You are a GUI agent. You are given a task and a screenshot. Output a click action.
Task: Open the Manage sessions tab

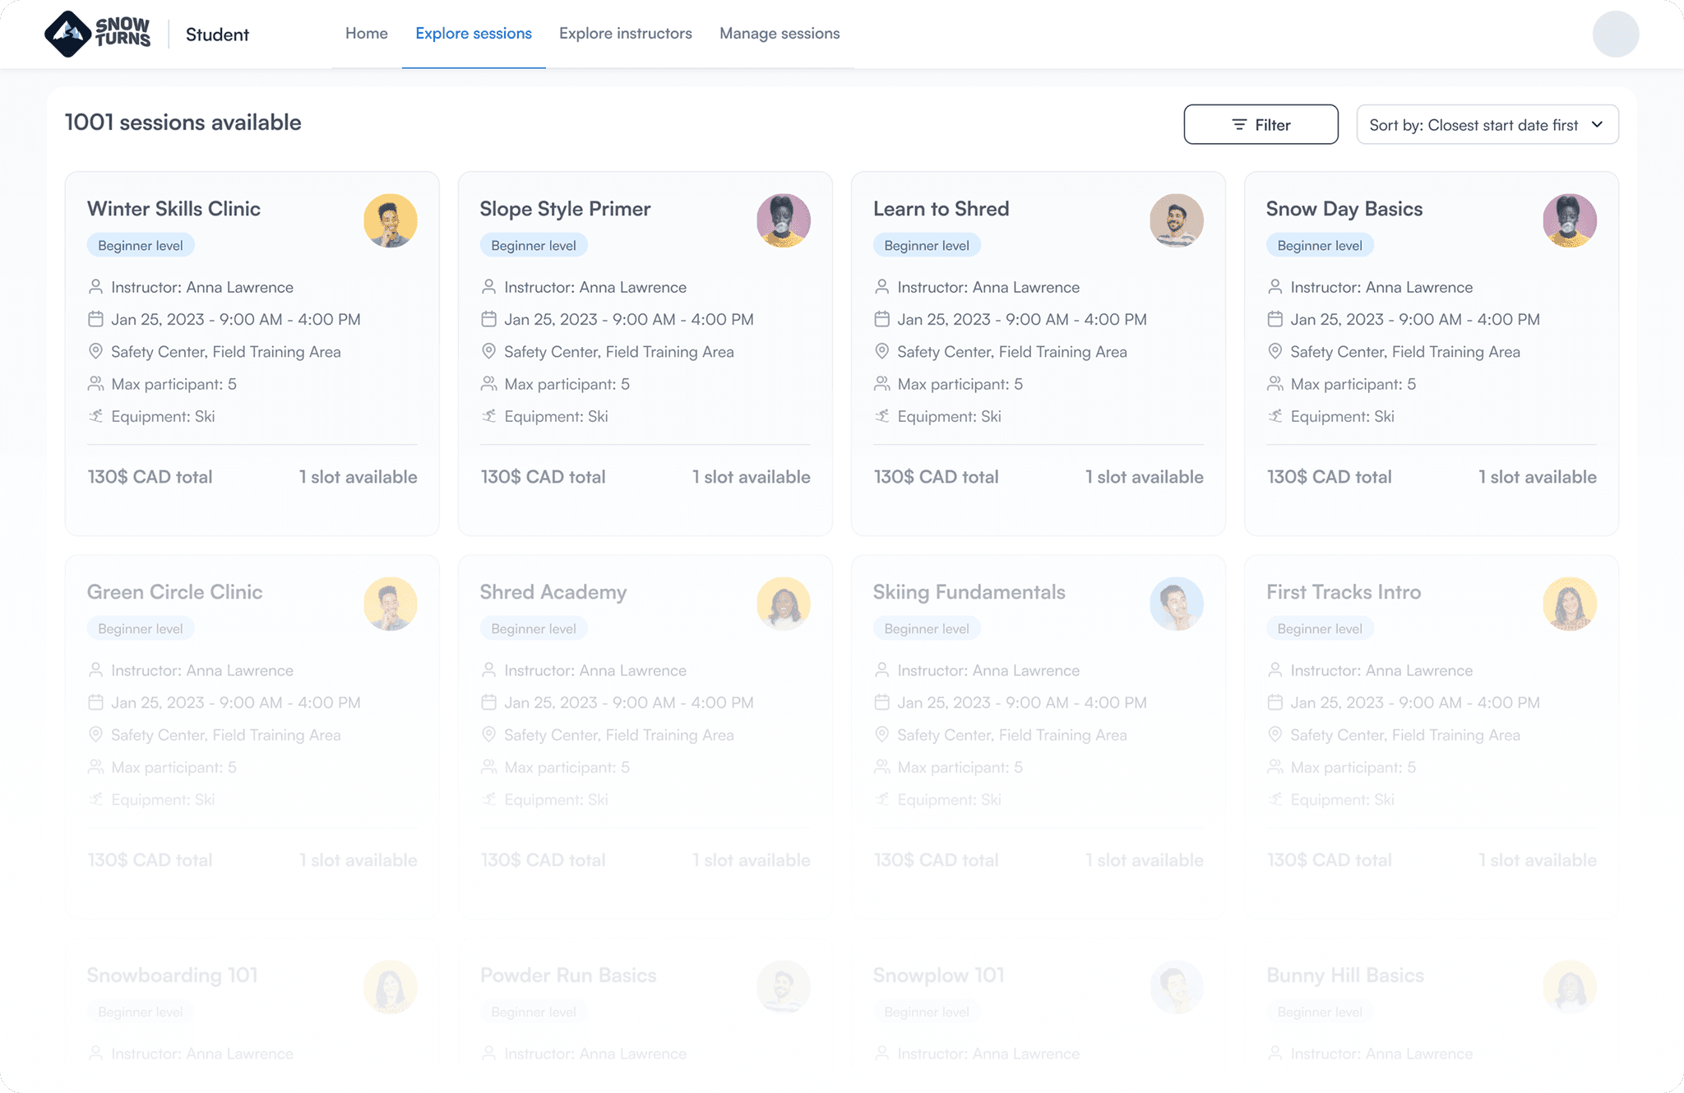tap(779, 34)
